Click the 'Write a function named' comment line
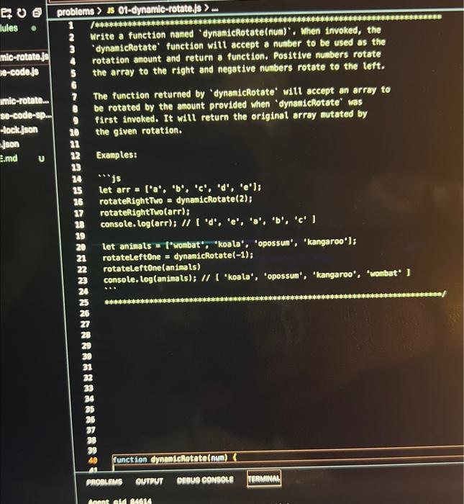464x504 pixels. click(236, 33)
